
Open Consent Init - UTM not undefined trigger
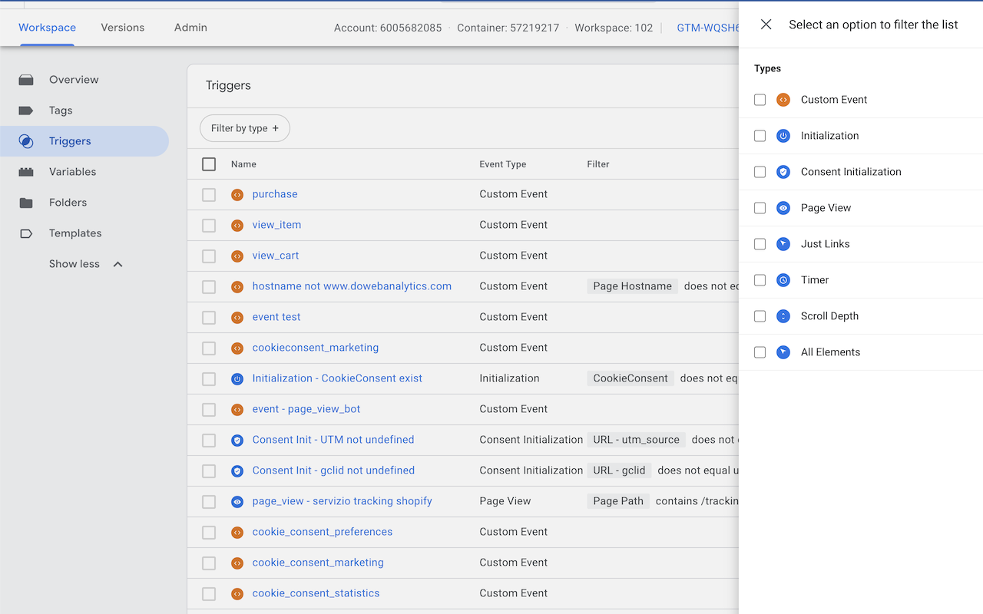[x=333, y=440]
